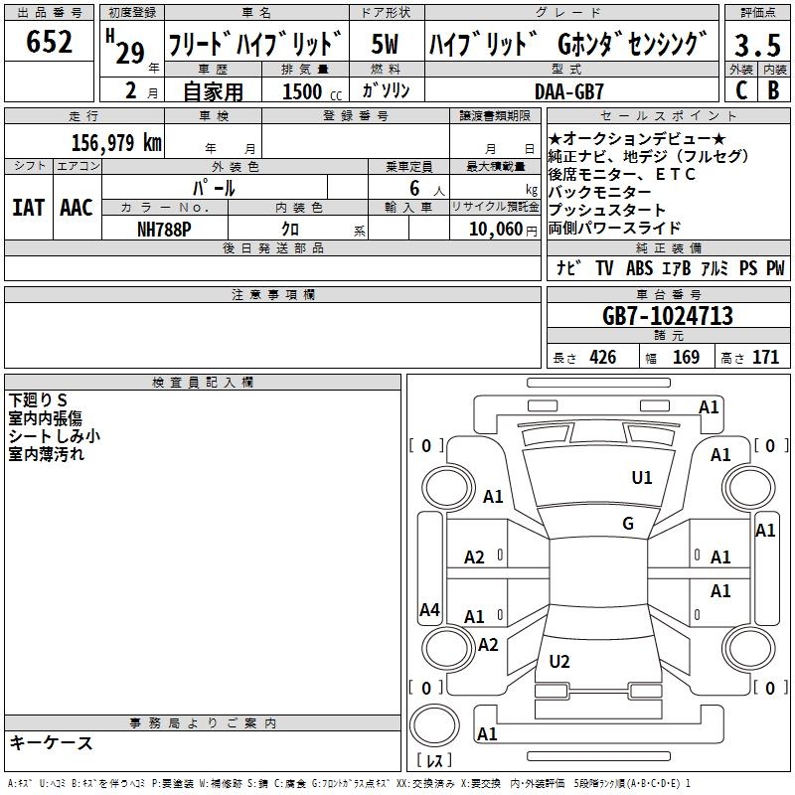Click the model type DAA-GB7
This screenshot has height=795, width=795.
[569, 90]
